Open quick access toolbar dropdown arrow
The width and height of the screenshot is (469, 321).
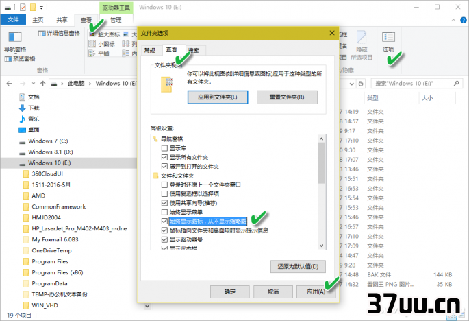pos(42,7)
